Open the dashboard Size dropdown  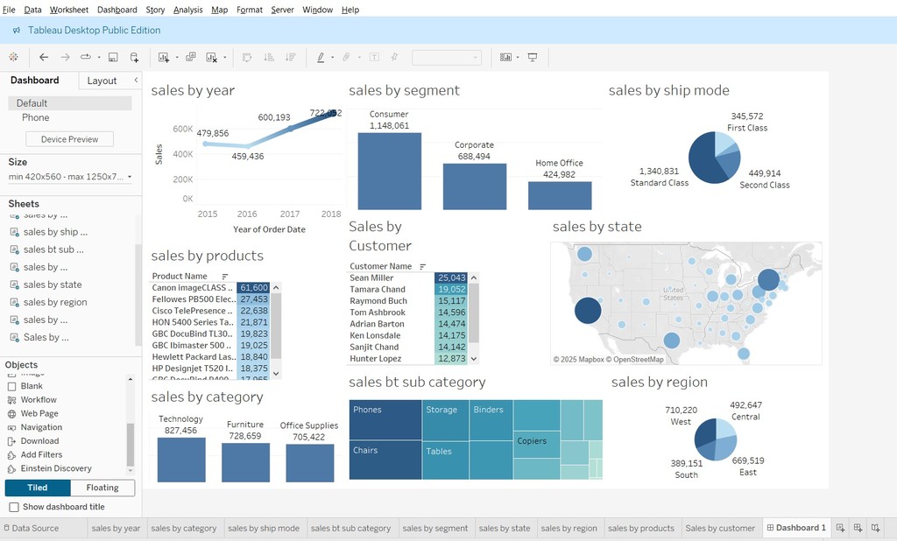70,177
